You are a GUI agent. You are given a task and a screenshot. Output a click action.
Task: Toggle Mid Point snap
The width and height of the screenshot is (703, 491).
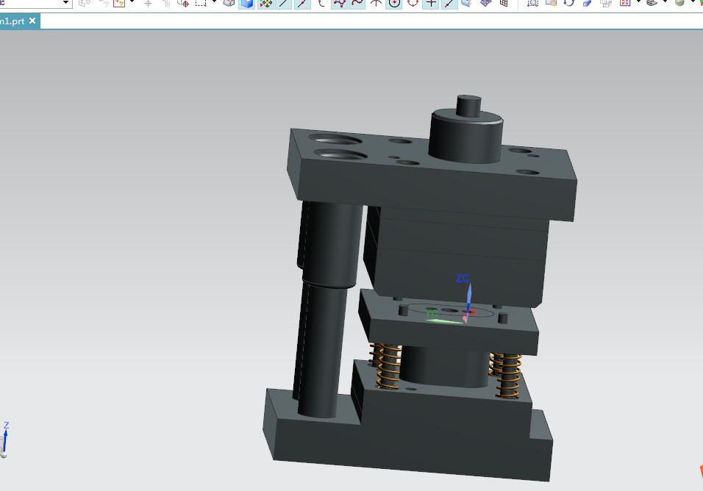(303, 4)
